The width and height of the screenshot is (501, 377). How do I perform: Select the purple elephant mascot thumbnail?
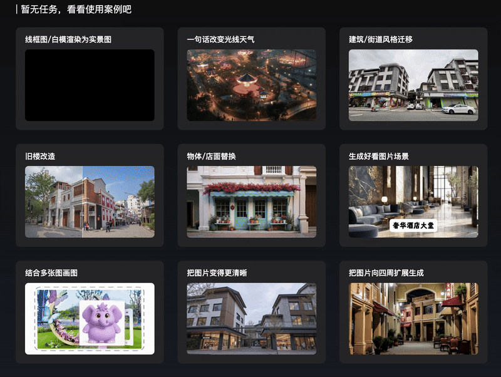pyautogui.click(x=90, y=319)
